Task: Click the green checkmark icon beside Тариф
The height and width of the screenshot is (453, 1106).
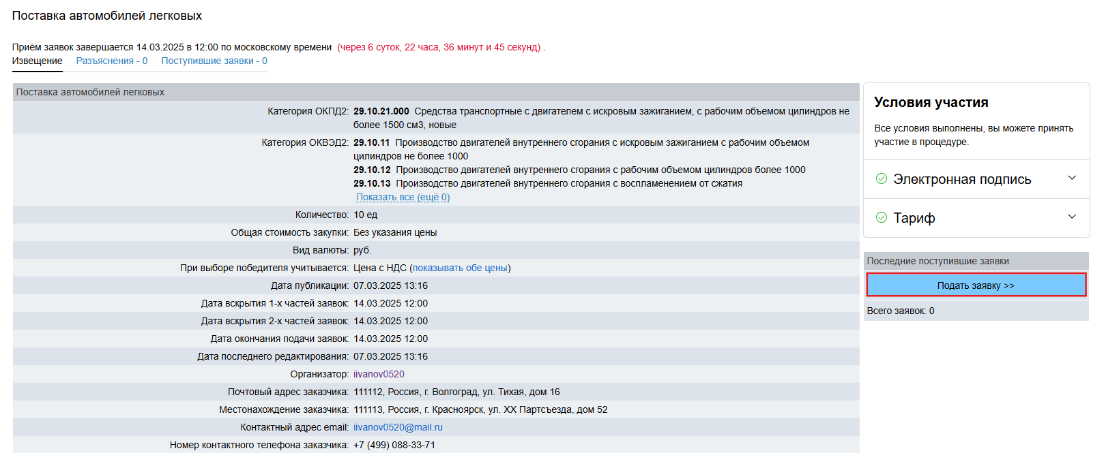Action: [x=881, y=217]
